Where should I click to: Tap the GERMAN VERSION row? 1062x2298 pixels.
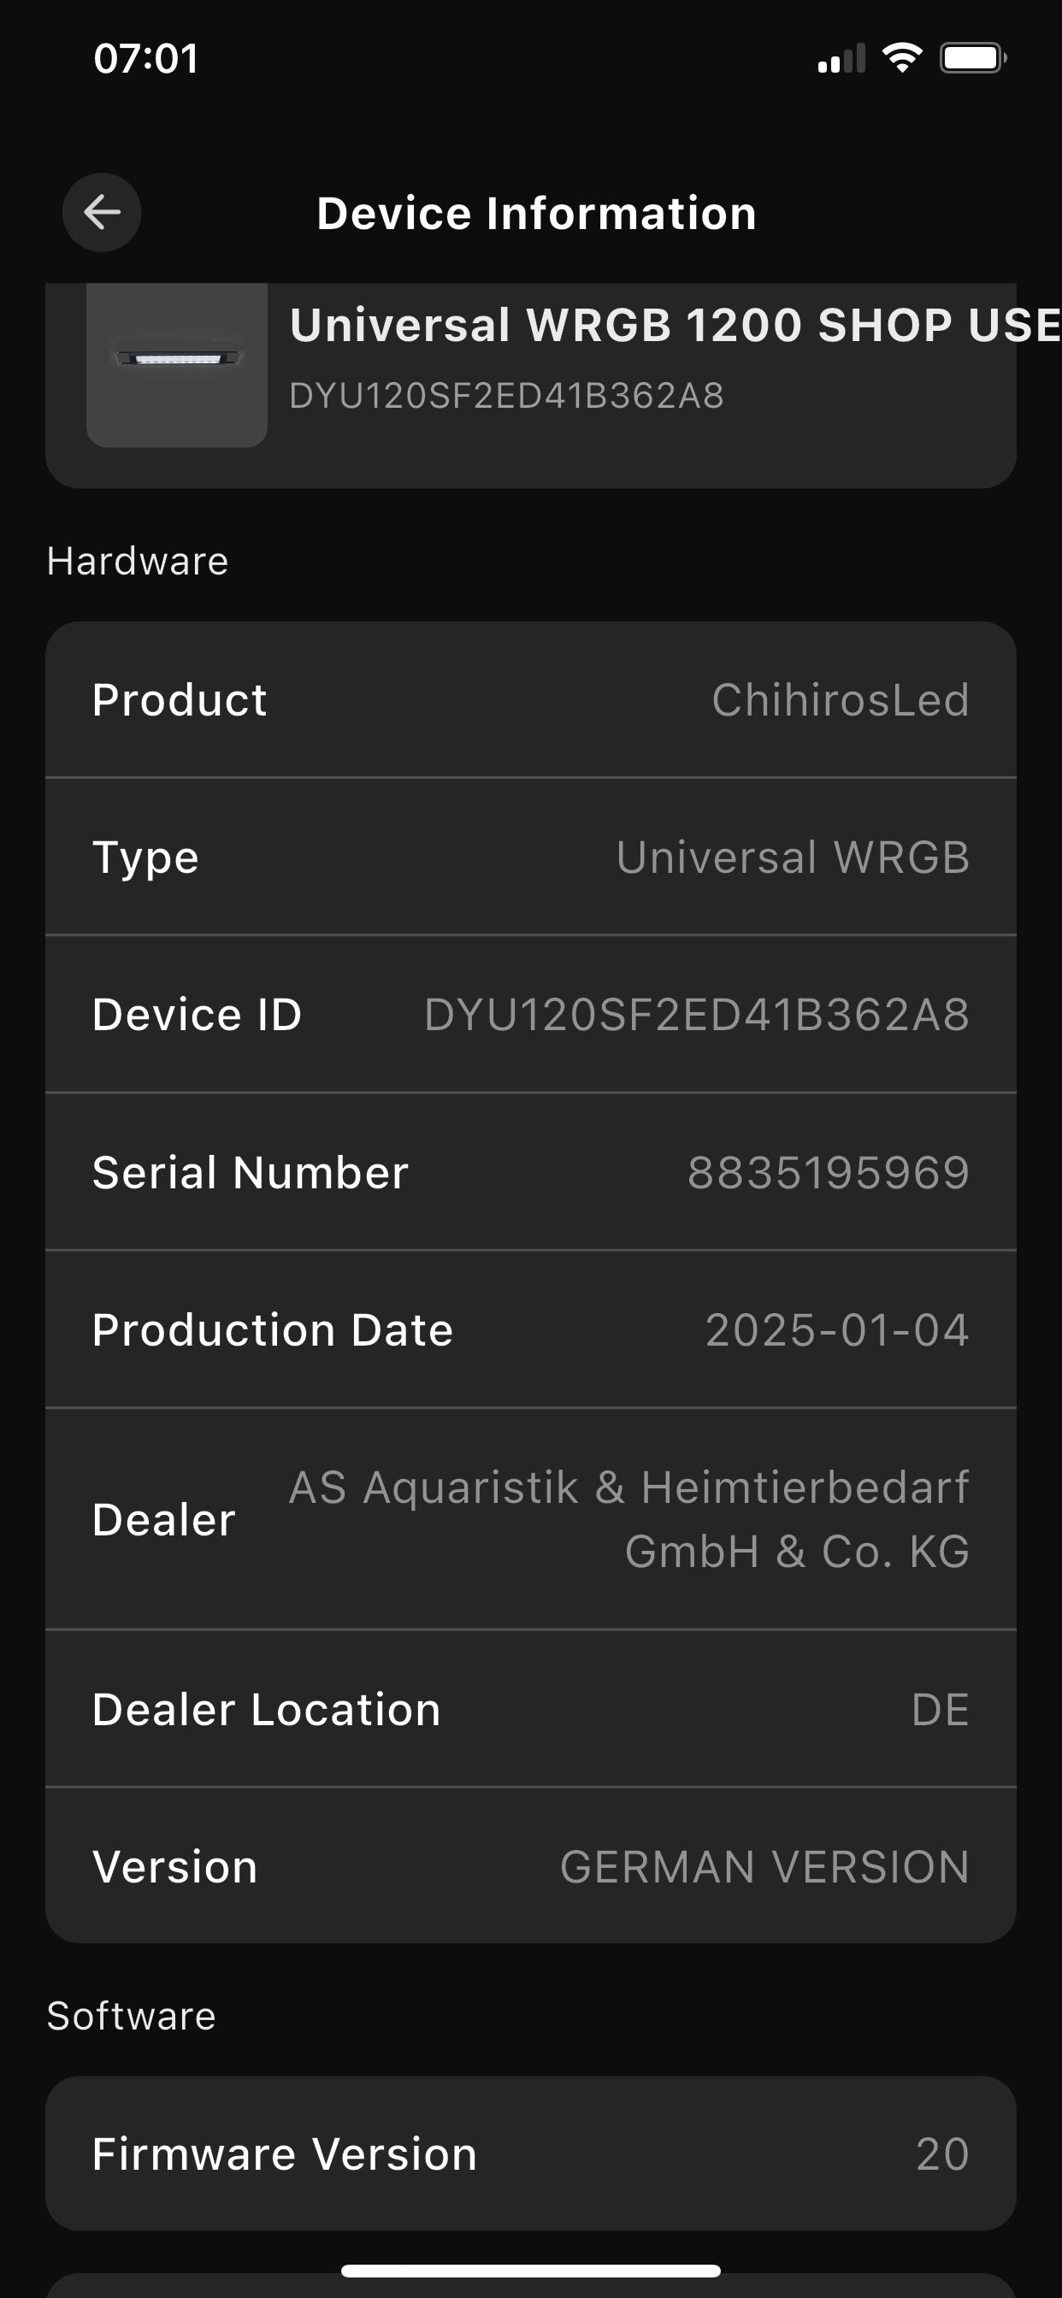531,1866
